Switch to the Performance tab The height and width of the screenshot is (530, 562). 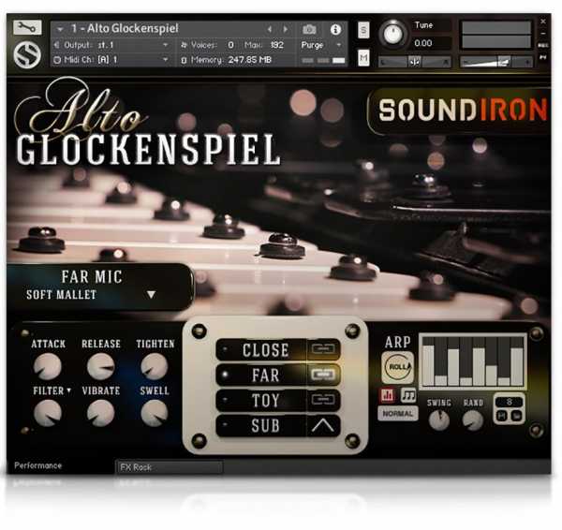tap(38, 465)
